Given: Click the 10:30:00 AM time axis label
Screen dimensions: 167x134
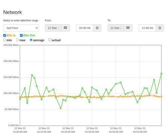Looking at the screenshot, I should (92, 132).
